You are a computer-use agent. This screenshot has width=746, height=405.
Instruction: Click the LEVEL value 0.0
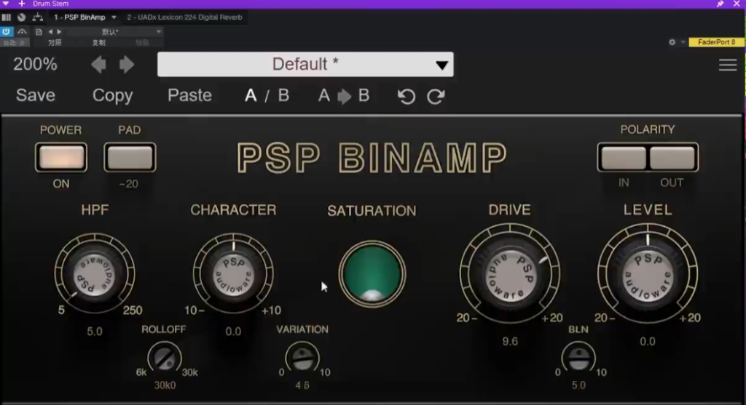(648, 341)
